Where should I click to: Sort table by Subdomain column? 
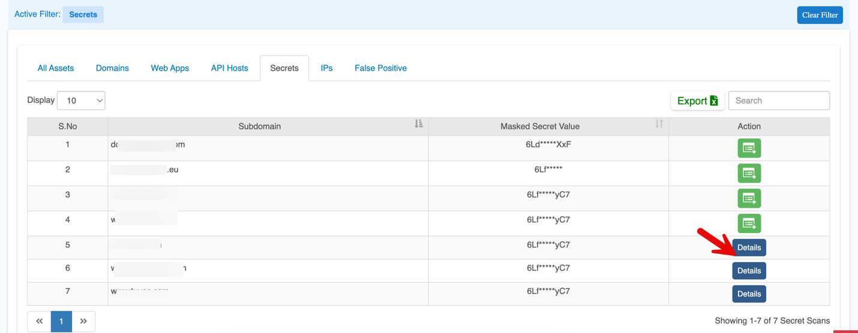pyautogui.click(x=418, y=124)
